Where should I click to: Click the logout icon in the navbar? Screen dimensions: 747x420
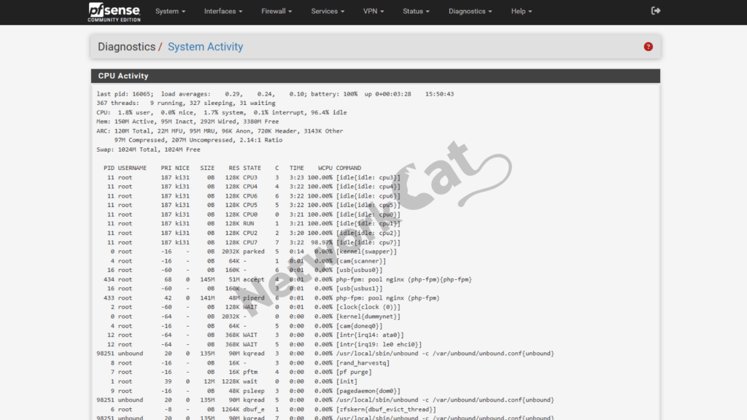coord(656,11)
